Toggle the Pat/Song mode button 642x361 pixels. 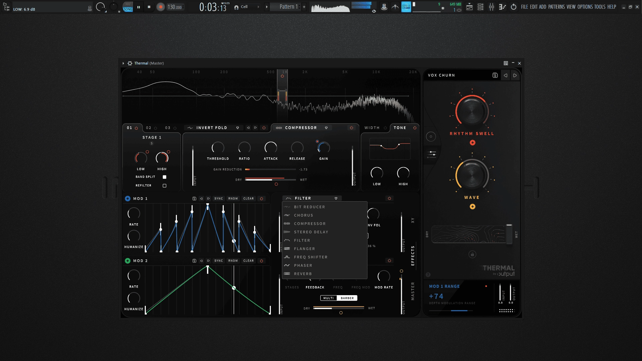click(128, 7)
